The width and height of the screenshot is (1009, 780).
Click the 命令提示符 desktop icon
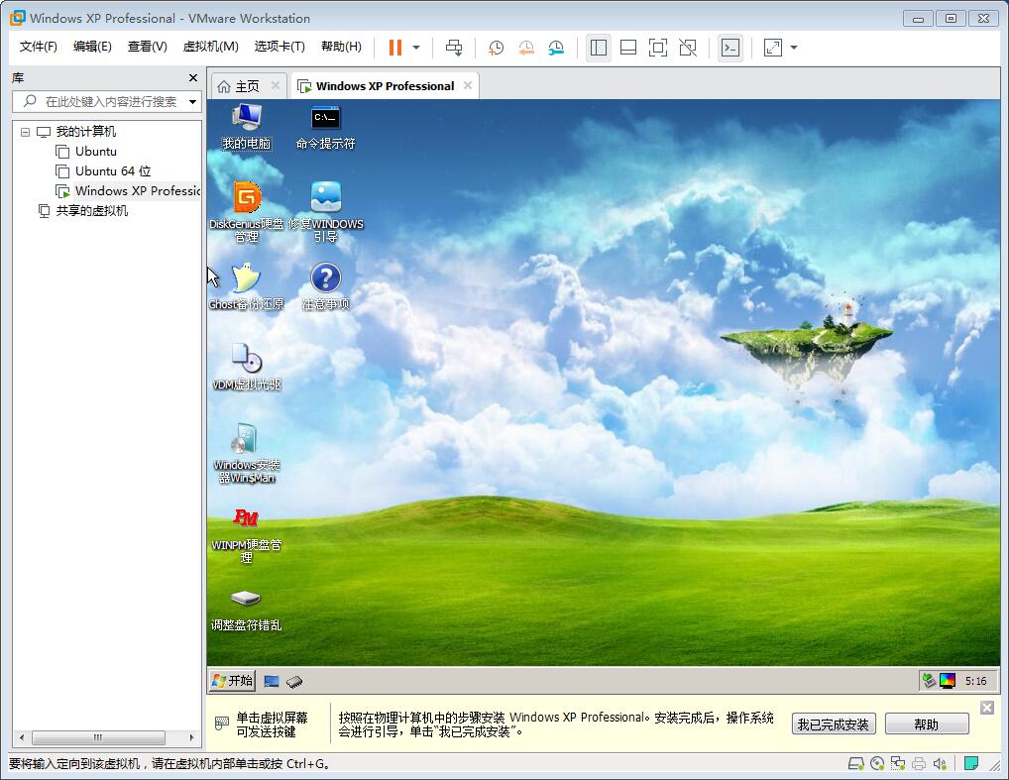(326, 127)
